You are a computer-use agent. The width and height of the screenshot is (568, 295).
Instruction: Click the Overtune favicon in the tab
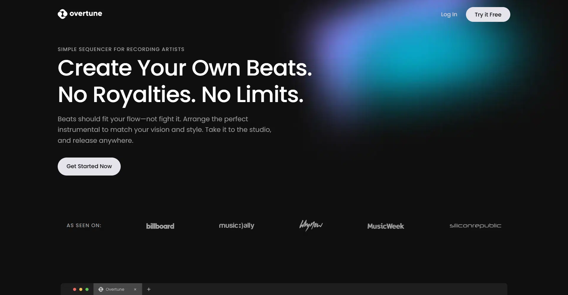(x=101, y=289)
